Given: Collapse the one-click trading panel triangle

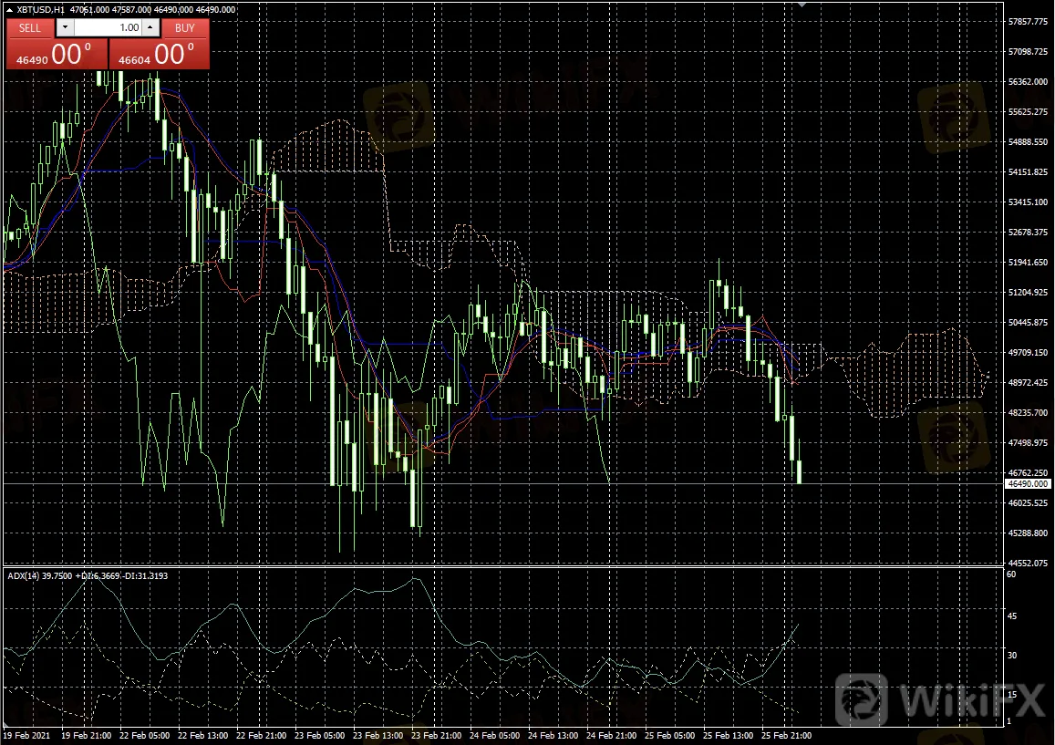Looking at the screenshot, I should click(x=9, y=9).
